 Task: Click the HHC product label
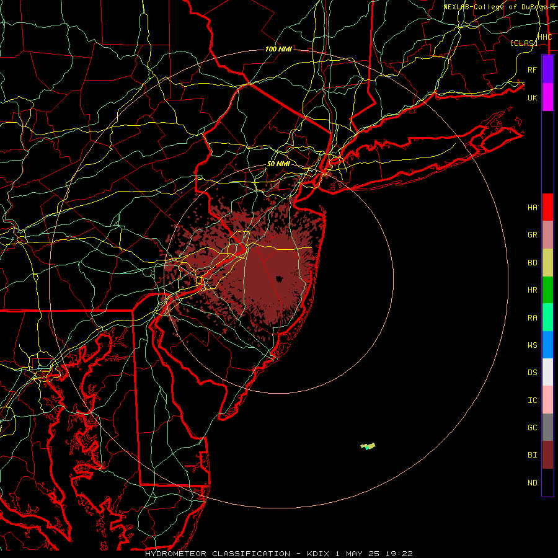544,37
